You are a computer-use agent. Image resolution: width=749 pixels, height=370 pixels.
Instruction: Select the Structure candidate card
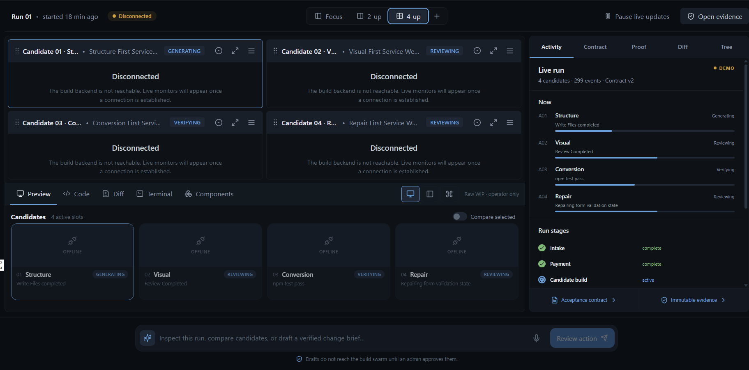[72, 262]
